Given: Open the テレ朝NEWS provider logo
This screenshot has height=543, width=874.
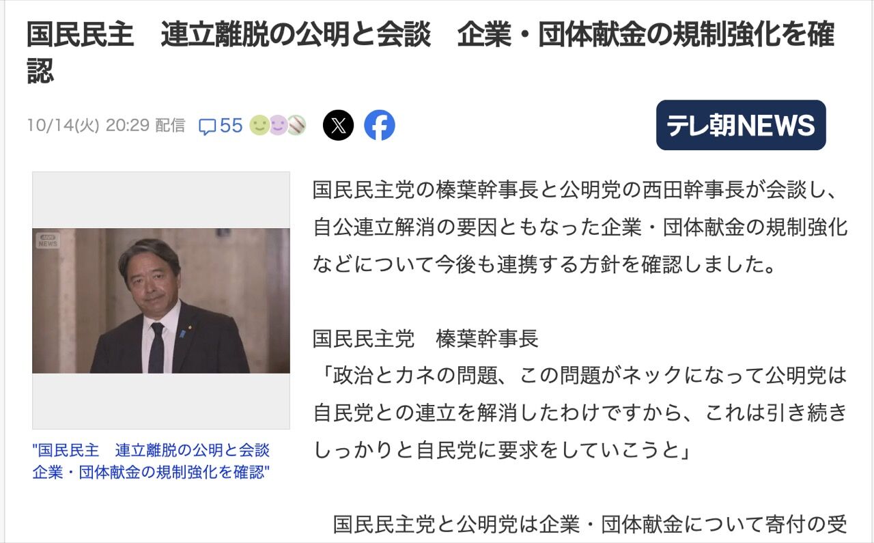Looking at the screenshot, I should 741,125.
